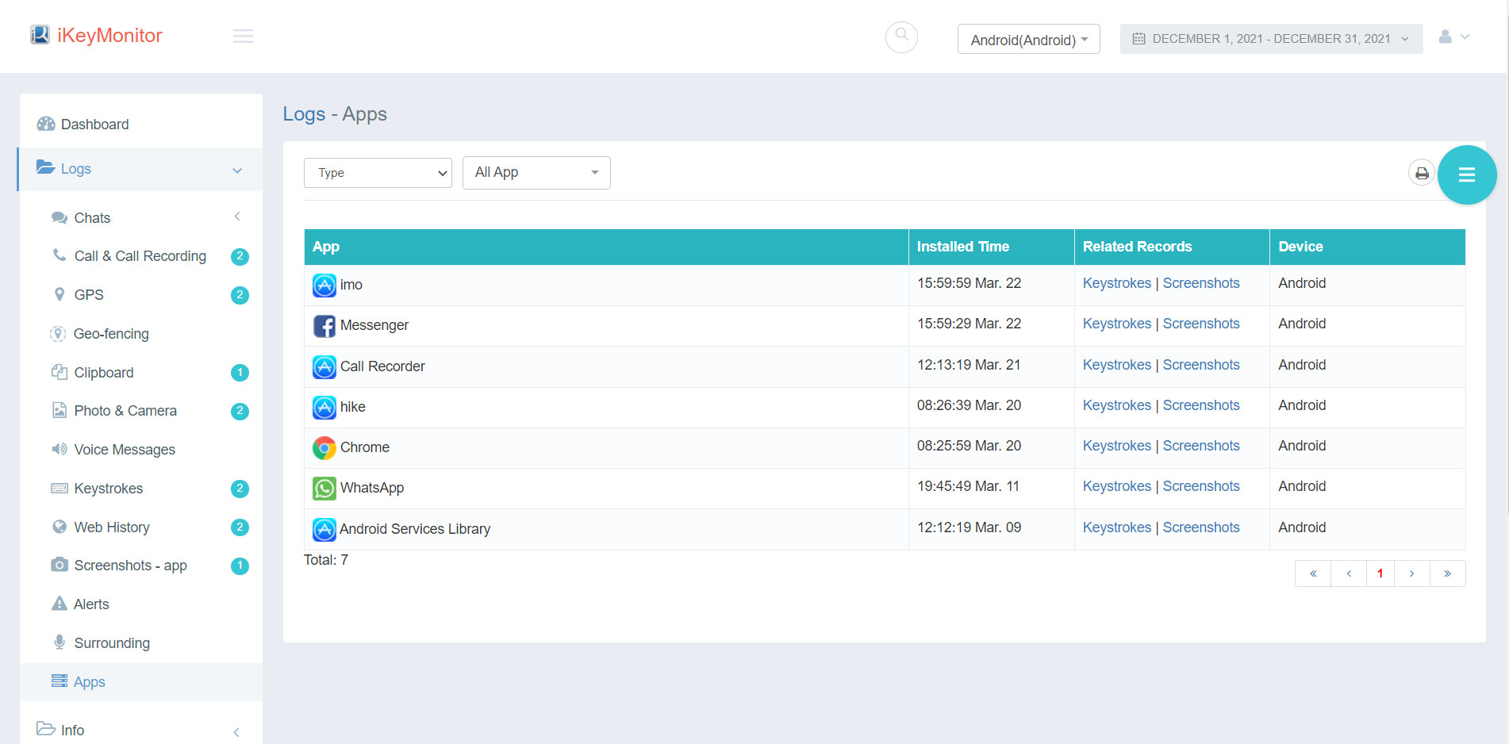Click the Chrome app icon

point(324,448)
